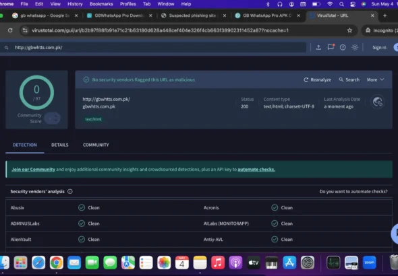Open Google Chrome from the dock
Screen dimensions: 398x276
tap(57, 263)
